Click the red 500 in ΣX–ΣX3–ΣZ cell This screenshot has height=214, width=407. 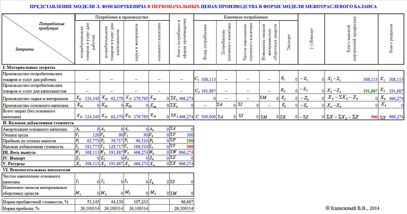[374, 117]
